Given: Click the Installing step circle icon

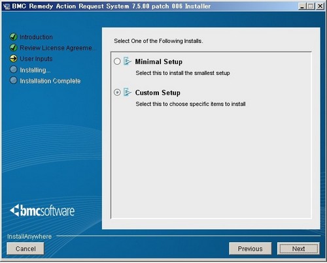Looking at the screenshot, I should (x=14, y=69).
